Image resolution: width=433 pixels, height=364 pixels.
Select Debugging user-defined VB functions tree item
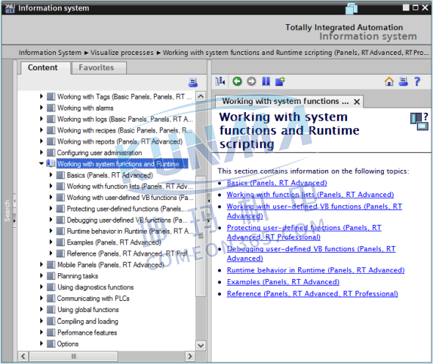(127, 220)
